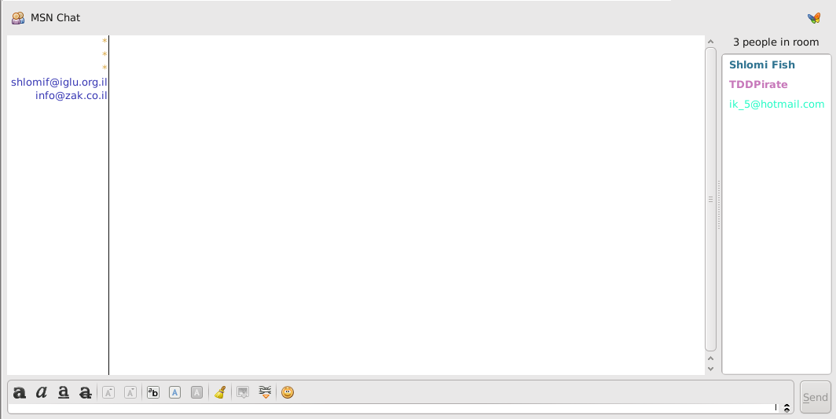Screen dimensions: 836x419
Task: Select Shlomi Fish in room list
Action: pos(761,65)
